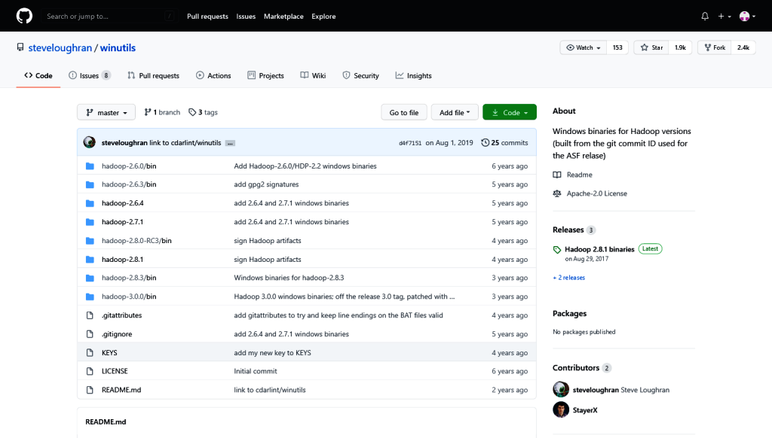Screen dimensions: 772x438
Task: Click the KEYS file icon
Action: [x=90, y=353]
